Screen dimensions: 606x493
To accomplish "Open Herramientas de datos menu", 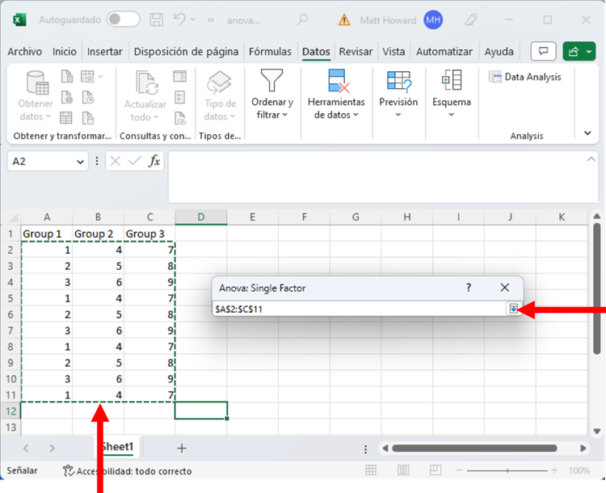I will [336, 97].
